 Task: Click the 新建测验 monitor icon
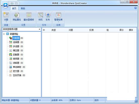click(8, 34)
